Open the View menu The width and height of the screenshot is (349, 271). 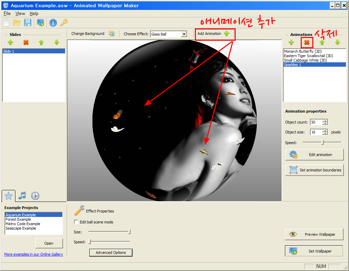point(20,14)
